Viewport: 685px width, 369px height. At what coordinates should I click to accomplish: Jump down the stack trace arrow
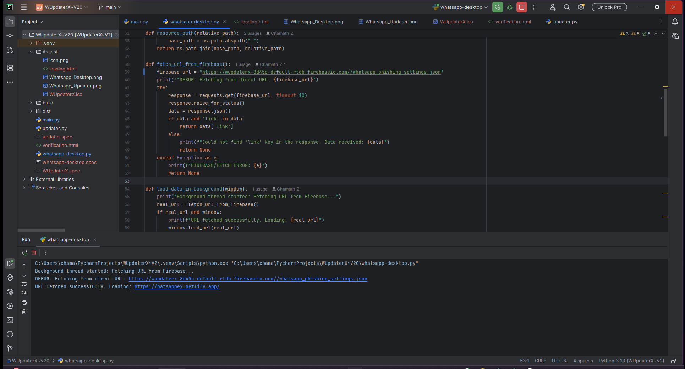click(24, 275)
